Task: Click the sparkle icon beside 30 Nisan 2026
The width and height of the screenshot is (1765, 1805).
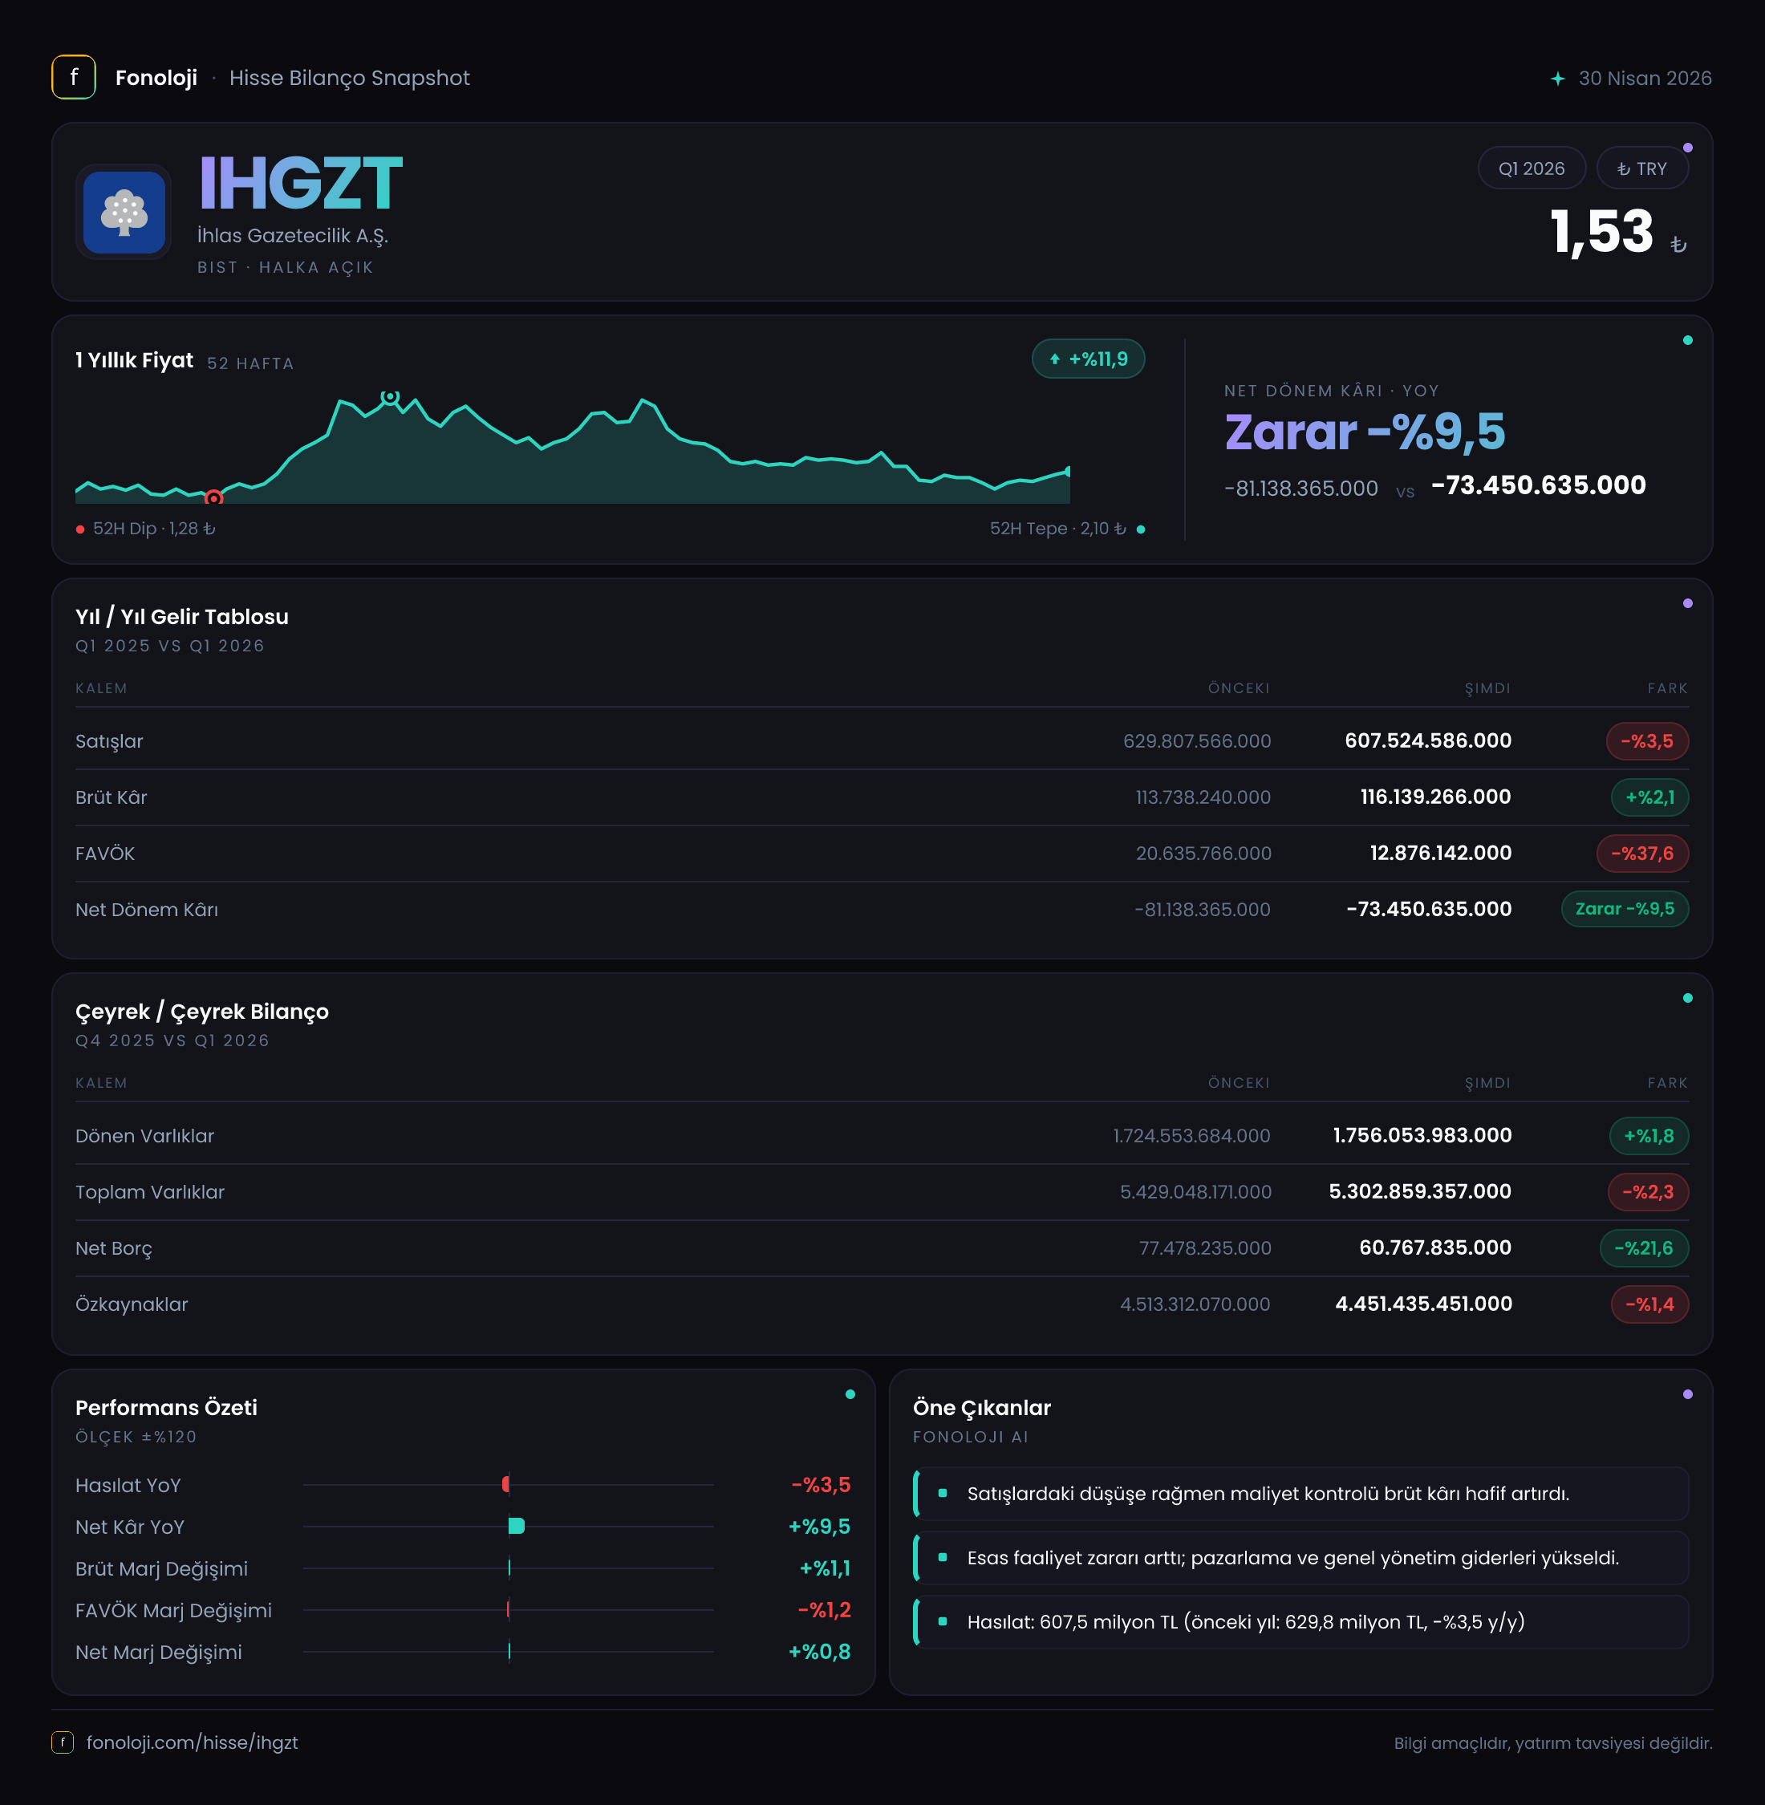Action: (x=1557, y=79)
